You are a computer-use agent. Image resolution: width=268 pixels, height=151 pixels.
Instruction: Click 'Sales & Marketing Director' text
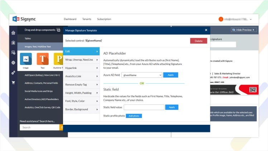(x=227, y=74)
